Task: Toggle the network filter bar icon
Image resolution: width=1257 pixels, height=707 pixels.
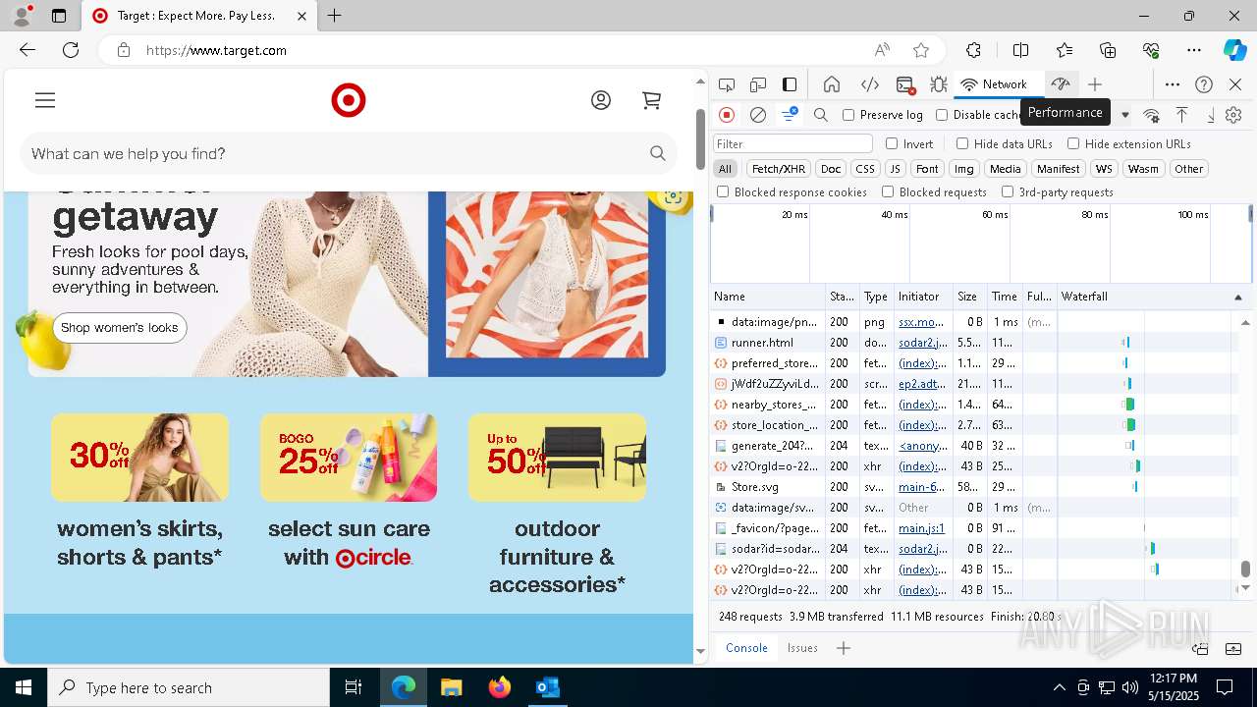Action: (x=790, y=115)
